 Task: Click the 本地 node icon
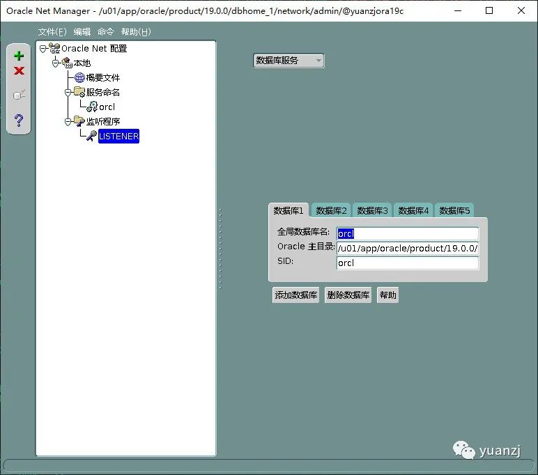pos(67,63)
